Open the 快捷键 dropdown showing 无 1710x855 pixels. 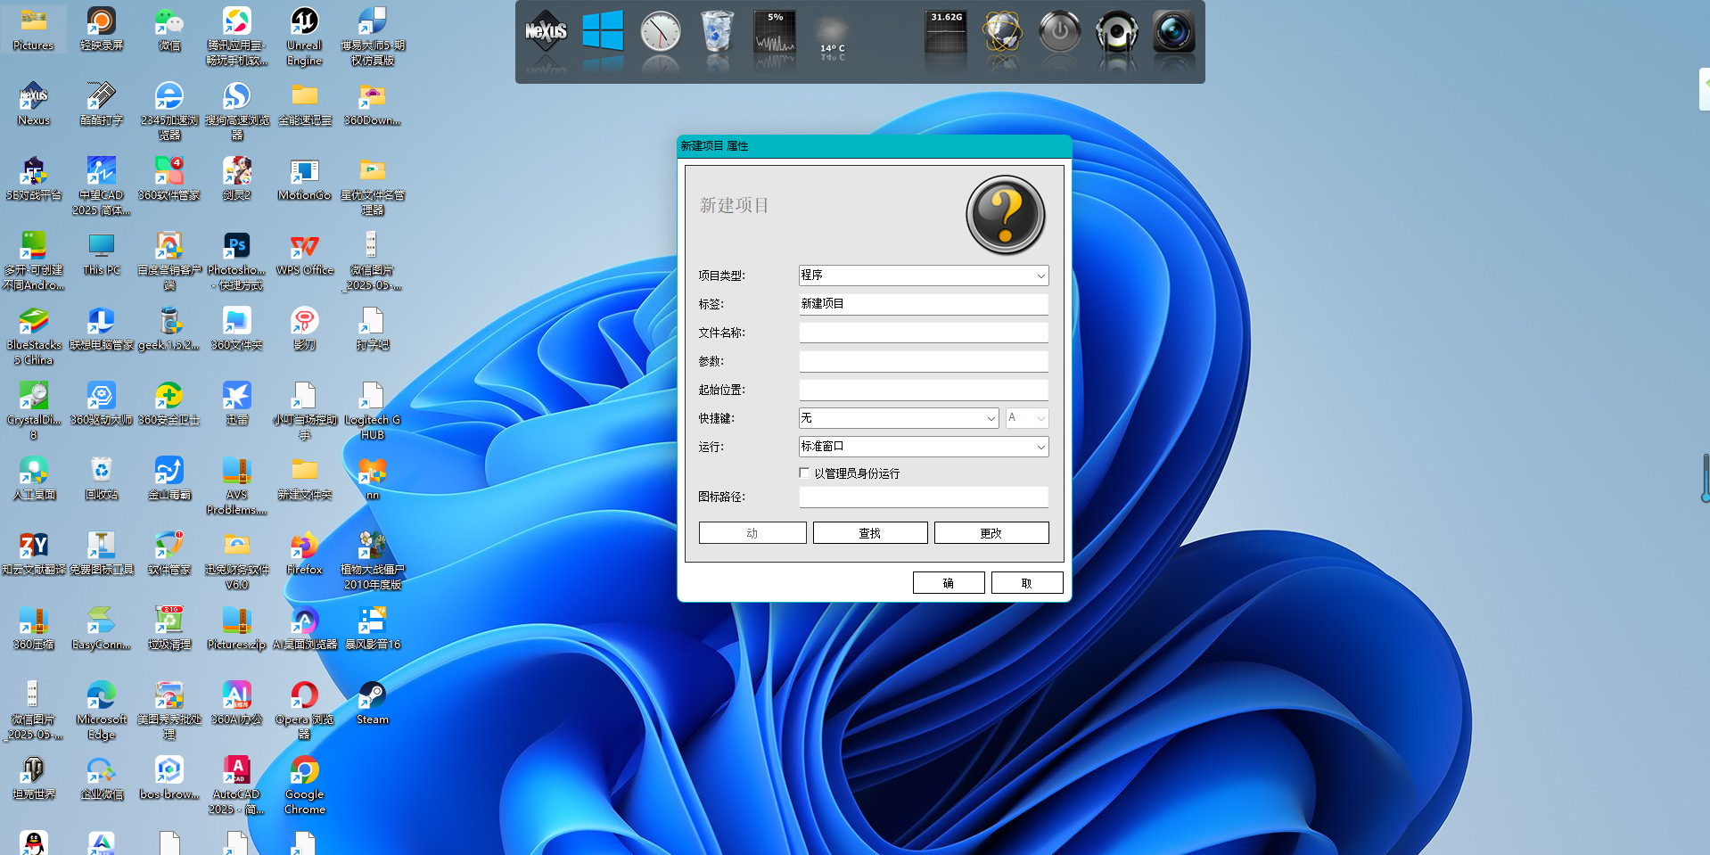point(899,418)
